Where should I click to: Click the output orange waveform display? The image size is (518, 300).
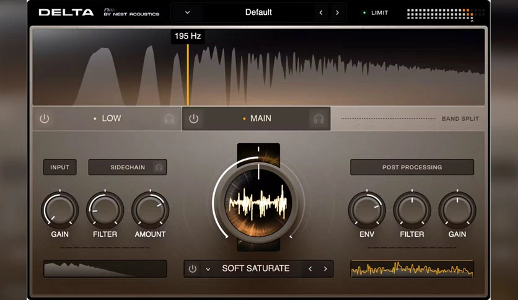point(412,268)
